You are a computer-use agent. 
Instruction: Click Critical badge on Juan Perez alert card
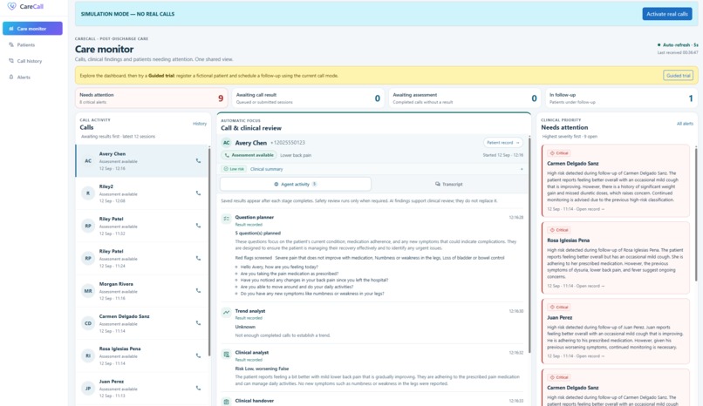pos(558,307)
